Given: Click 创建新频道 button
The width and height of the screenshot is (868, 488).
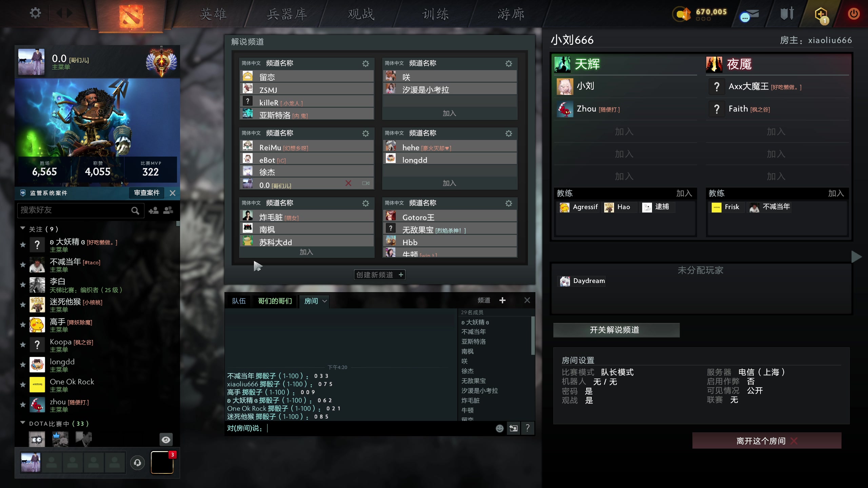Looking at the screenshot, I should pos(379,275).
